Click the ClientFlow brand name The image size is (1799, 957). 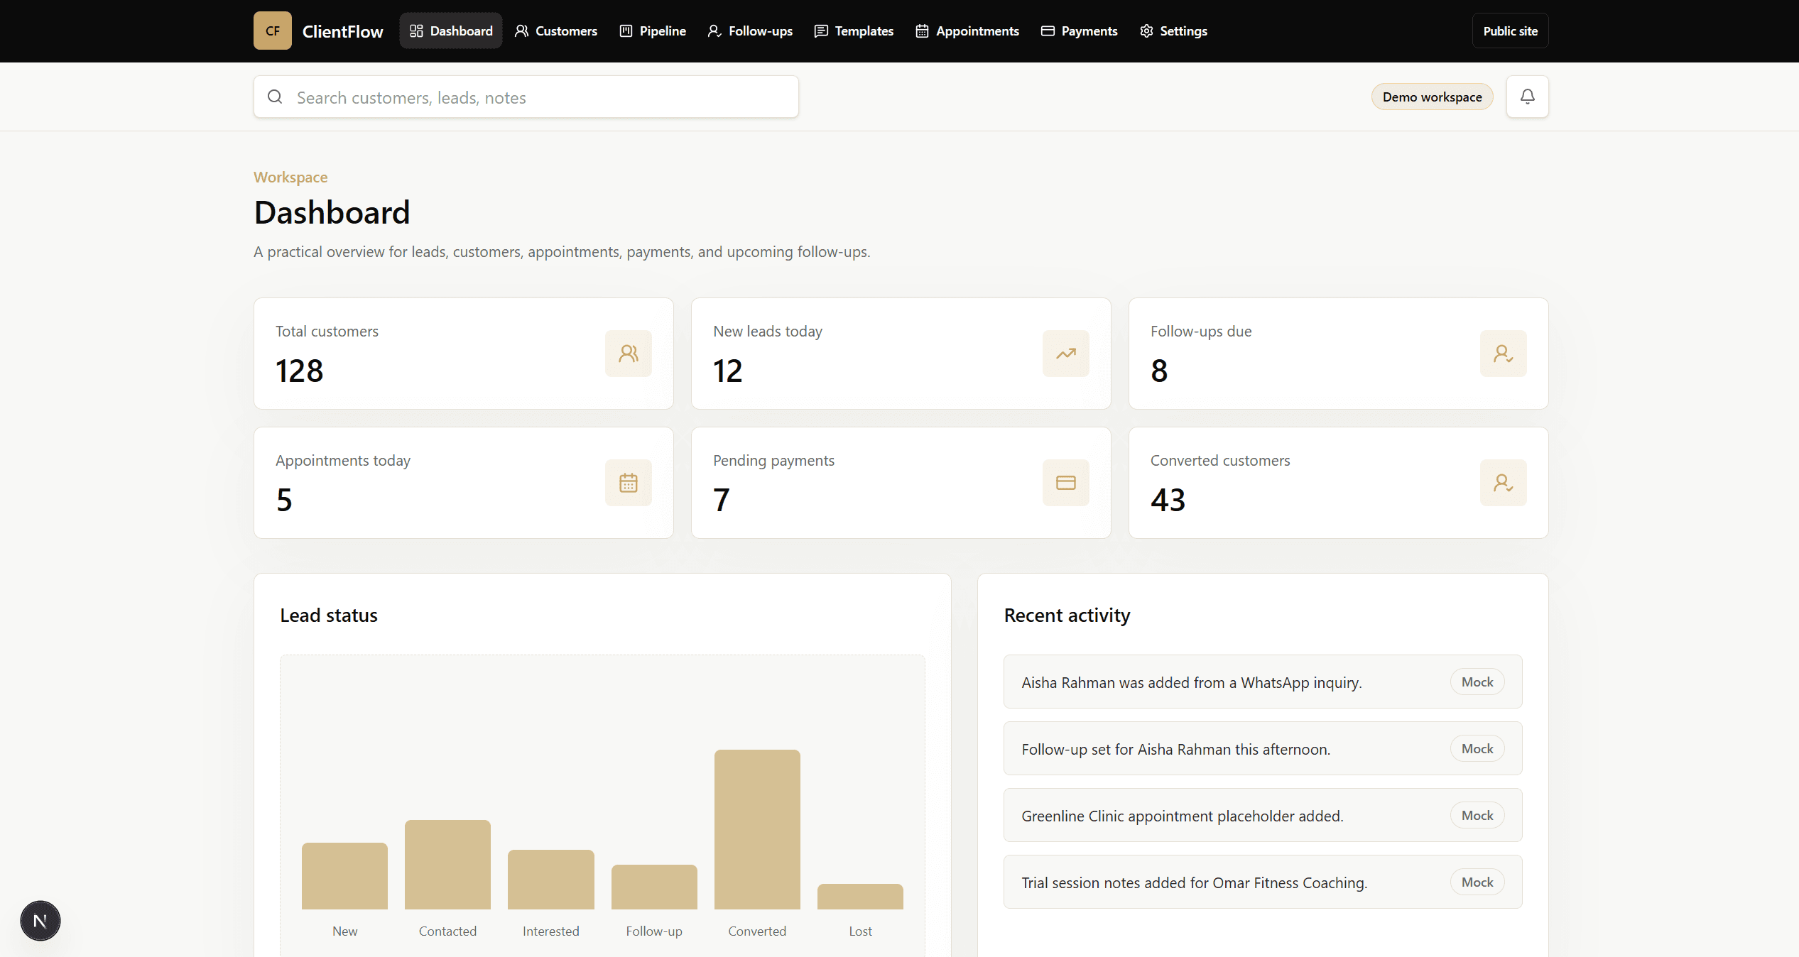pyautogui.click(x=342, y=31)
